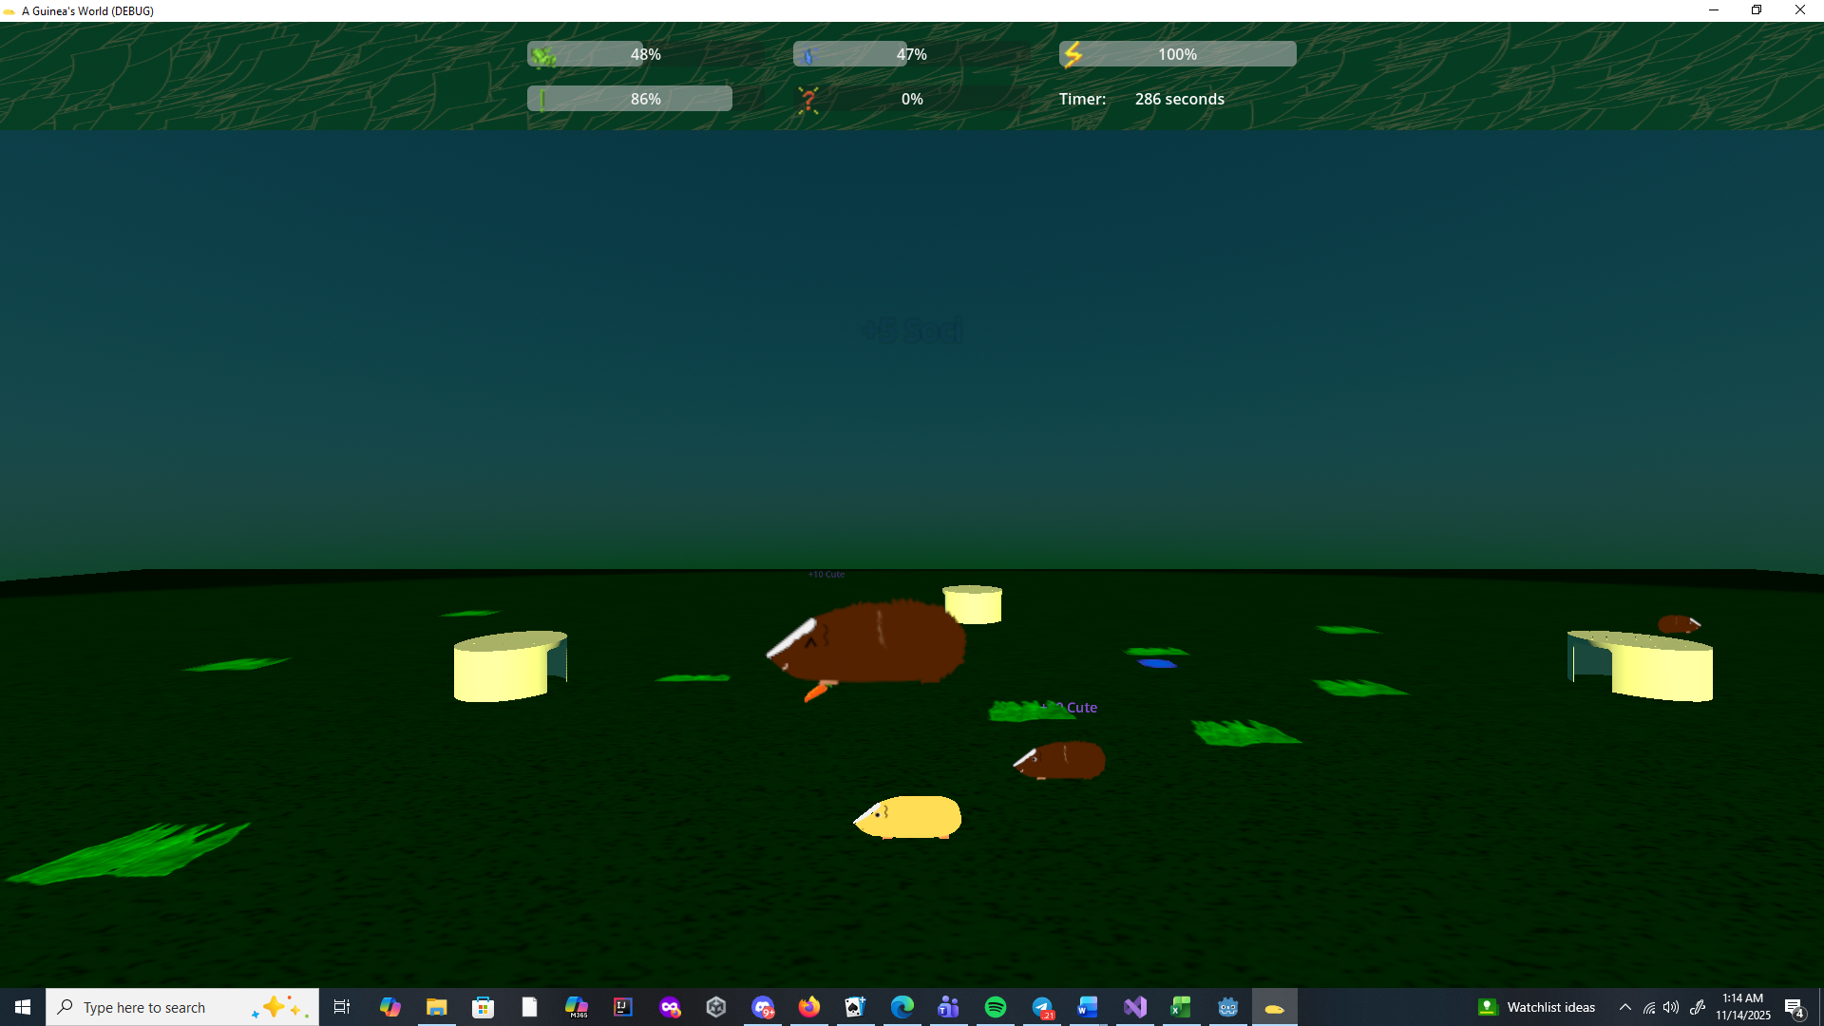Click the 48% hunger bar

point(646,54)
